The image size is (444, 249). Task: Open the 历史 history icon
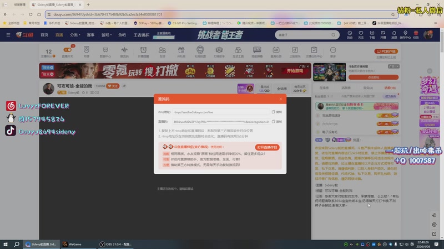(350, 34)
